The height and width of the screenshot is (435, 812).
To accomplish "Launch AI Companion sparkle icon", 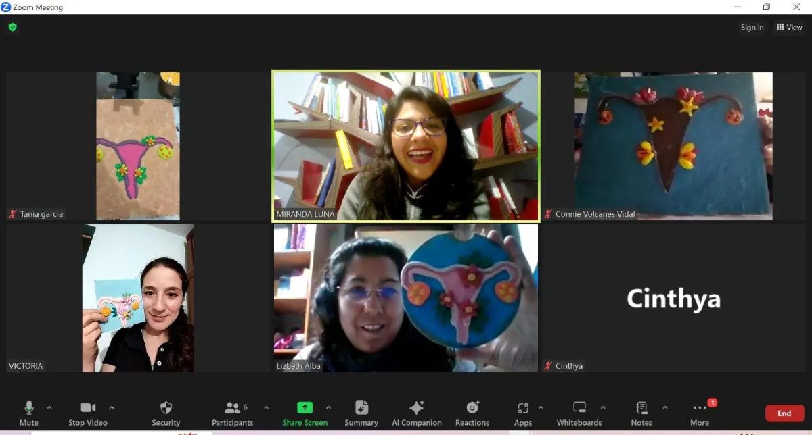I will click(417, 407).
